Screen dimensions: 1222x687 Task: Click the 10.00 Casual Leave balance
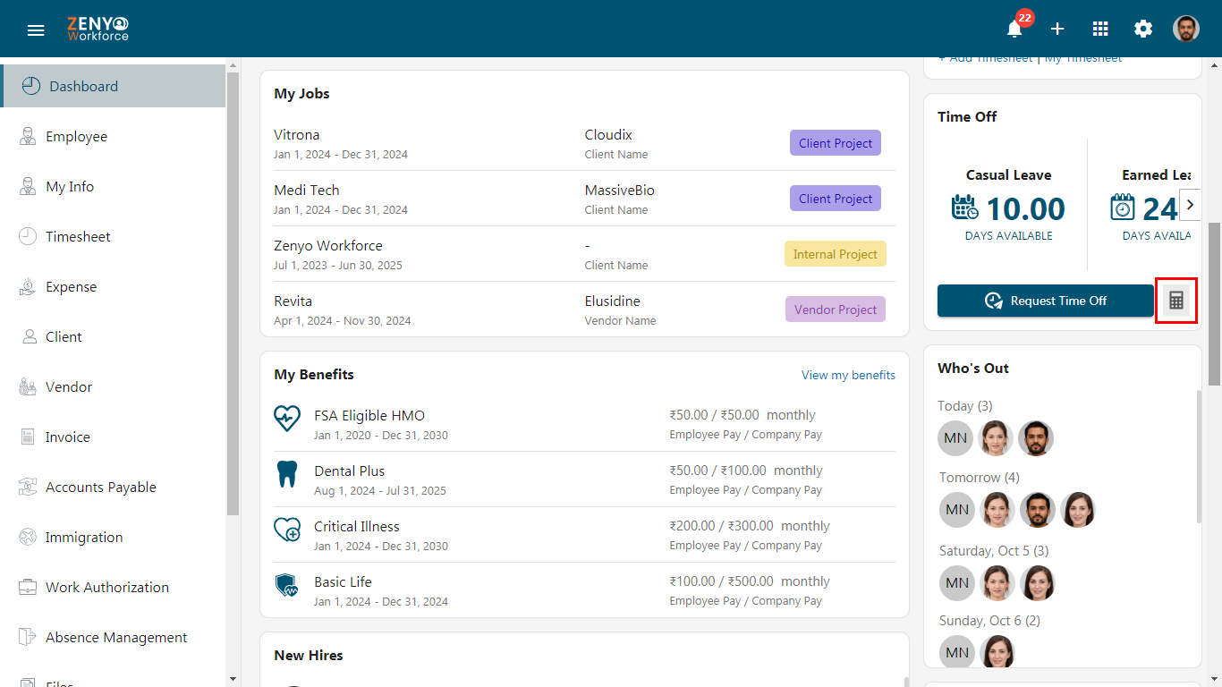tap(1025, 209)
